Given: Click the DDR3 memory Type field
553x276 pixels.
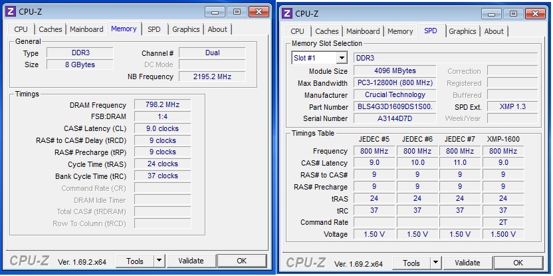Looking at the screenshot, I should tap(80, 53).
